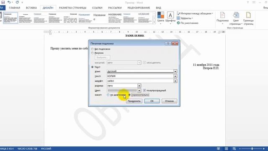
Task: Select the first document formatting style thumbnail
Action: pos(10,18)
